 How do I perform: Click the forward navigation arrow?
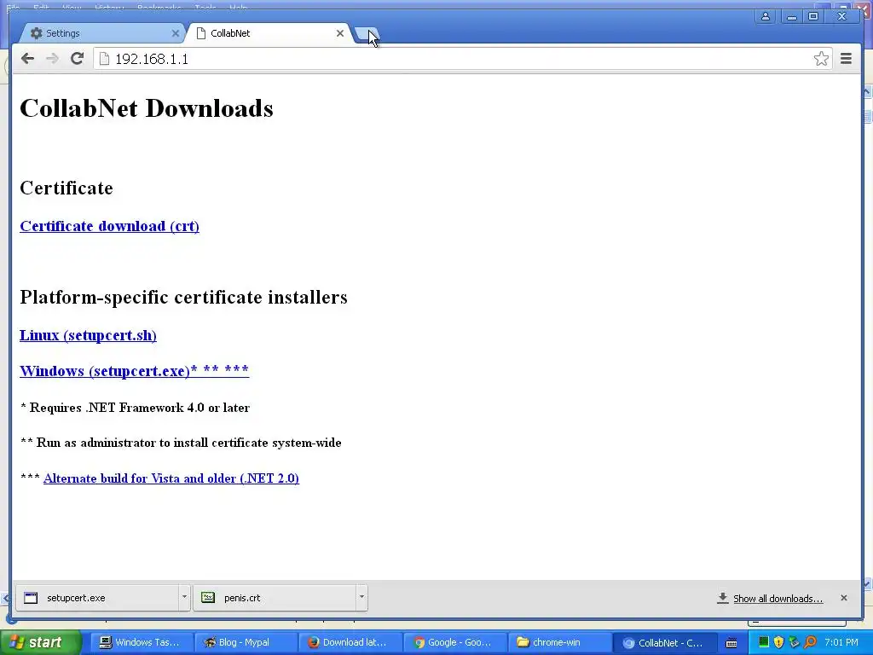pyautogui.click(x=52, y=59)
